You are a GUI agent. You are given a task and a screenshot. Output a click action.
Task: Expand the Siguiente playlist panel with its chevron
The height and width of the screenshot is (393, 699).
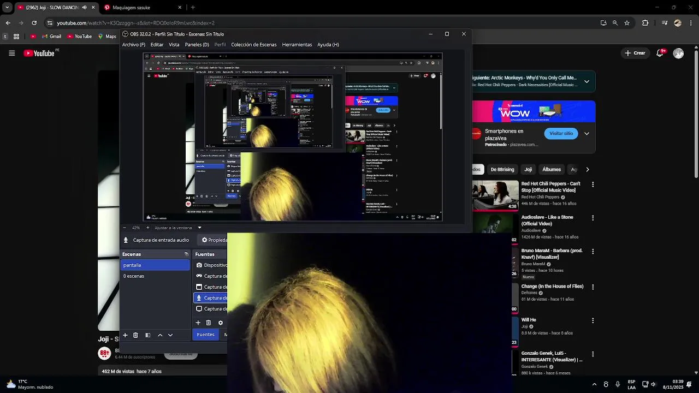[x=587, y=81]
